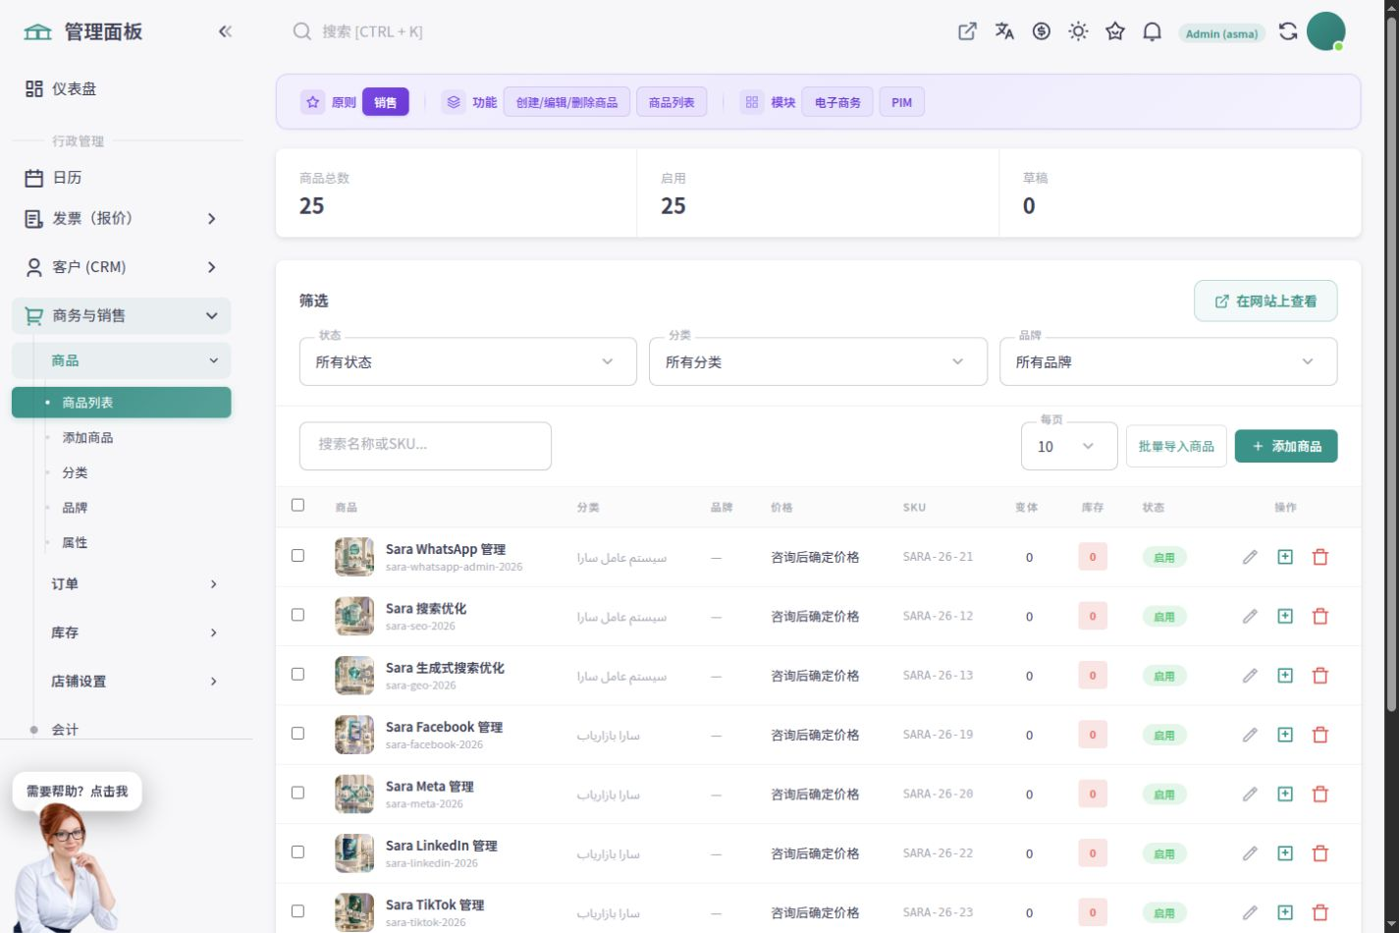
Task: Delete the Sara 生成式搜索优化 product
Action: (x=1320, y=676)
